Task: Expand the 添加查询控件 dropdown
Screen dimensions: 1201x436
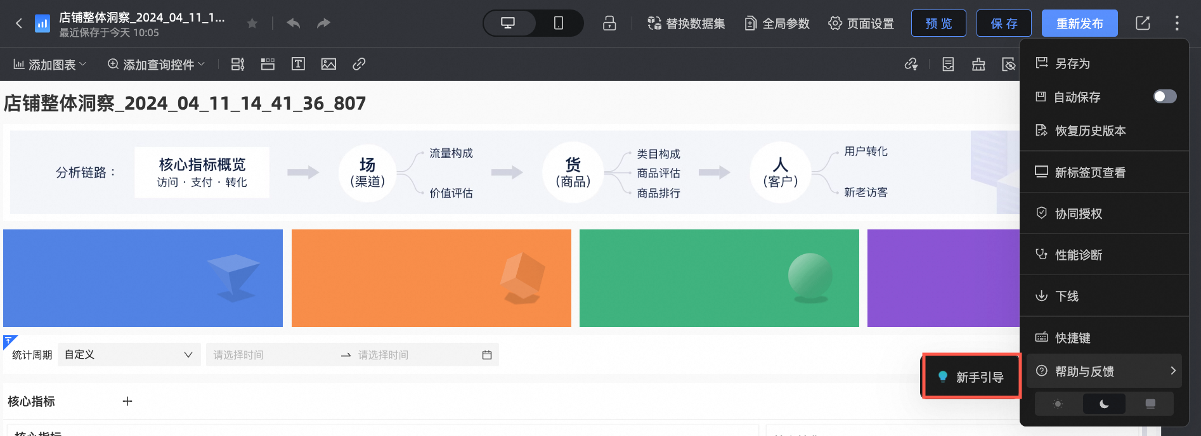Action: point(156,65)
